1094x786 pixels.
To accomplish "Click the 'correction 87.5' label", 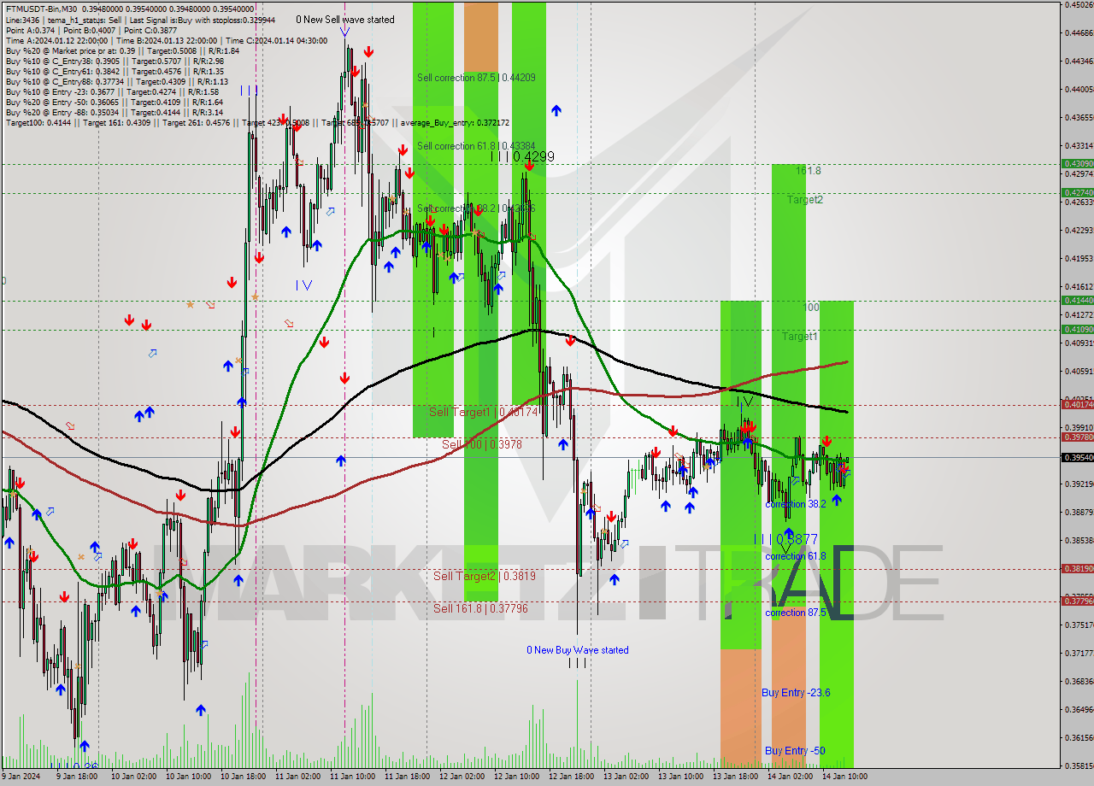I will click(796, 613).
